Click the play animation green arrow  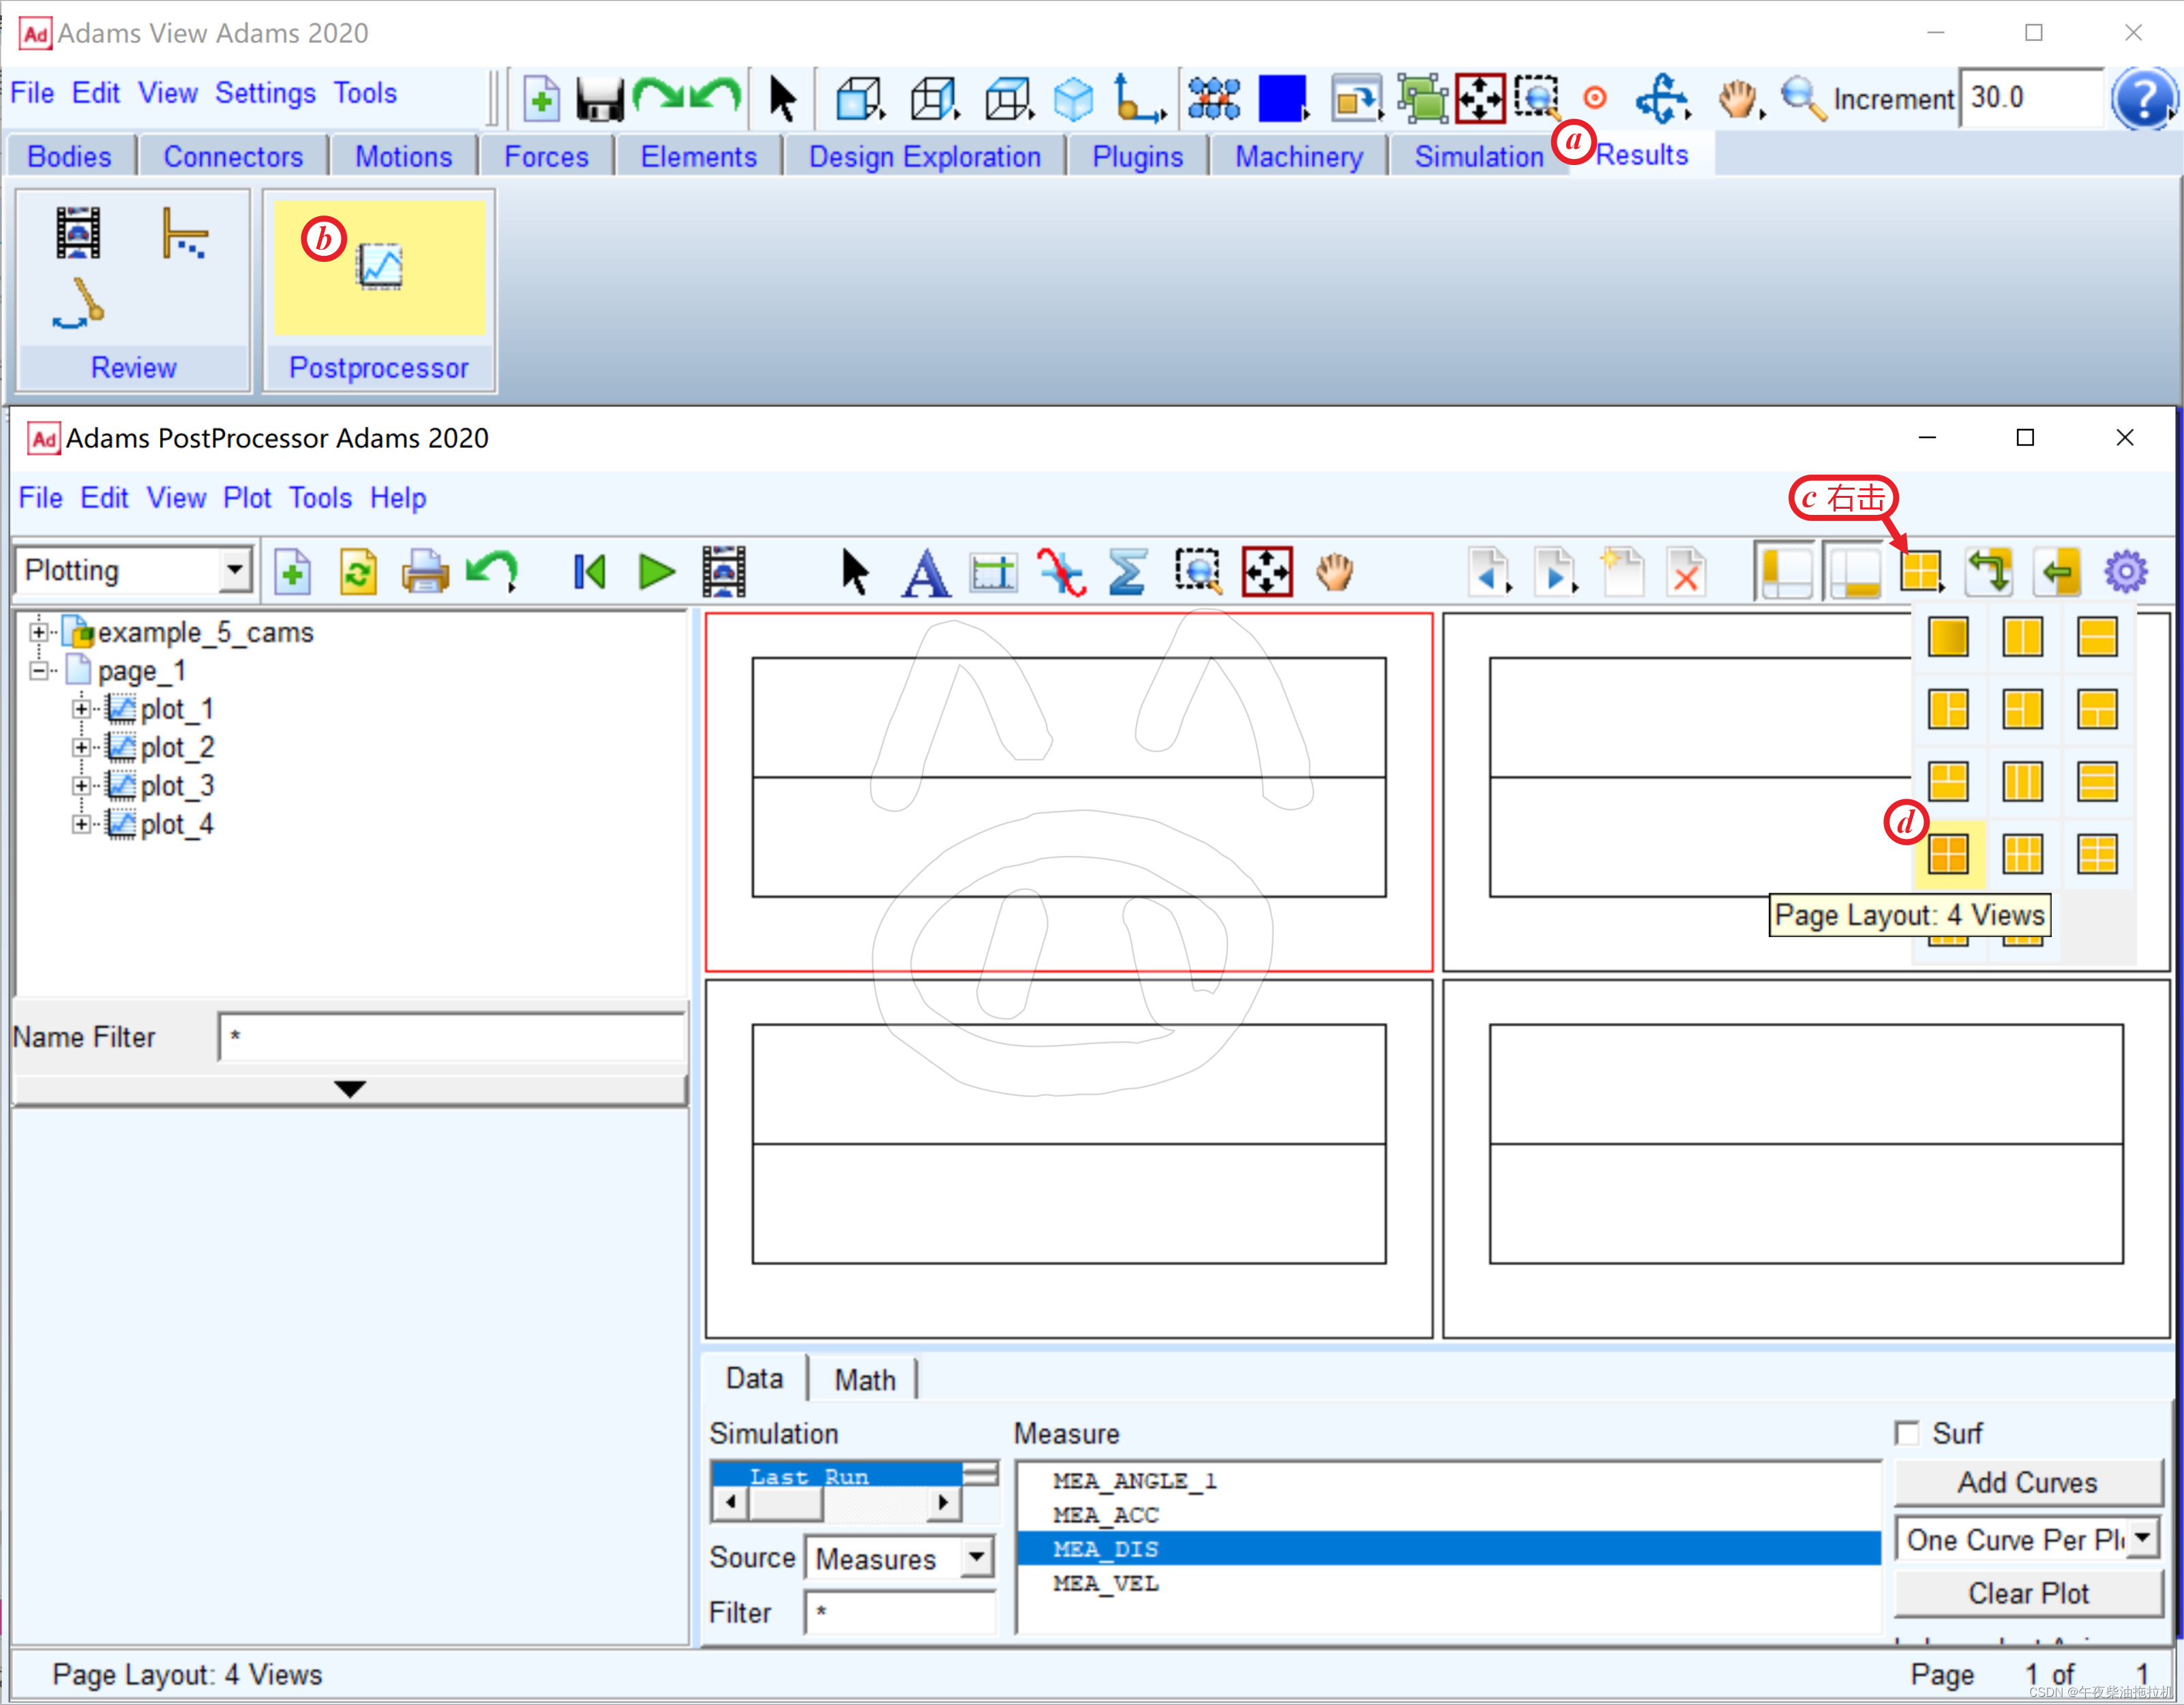(x=656, y=572)
